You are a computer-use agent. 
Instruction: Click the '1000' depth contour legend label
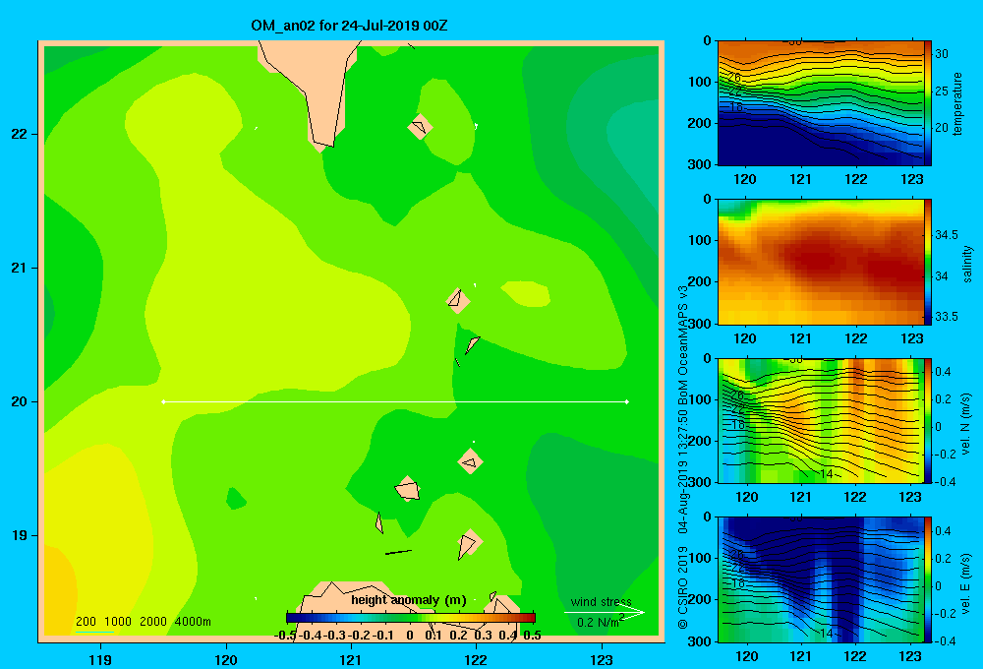pyautogui.click(x=118, y=622)
